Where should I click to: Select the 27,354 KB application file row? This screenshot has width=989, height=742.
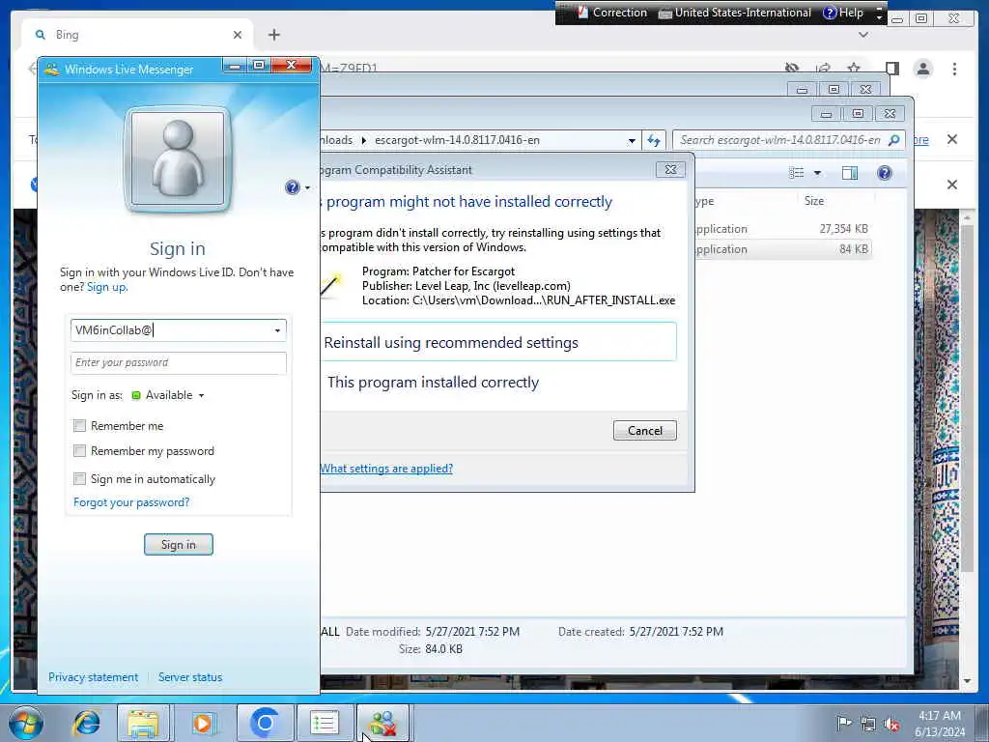(782, 228)
